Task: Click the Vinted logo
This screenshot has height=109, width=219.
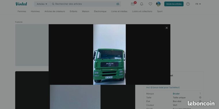Action: [21, 4]
